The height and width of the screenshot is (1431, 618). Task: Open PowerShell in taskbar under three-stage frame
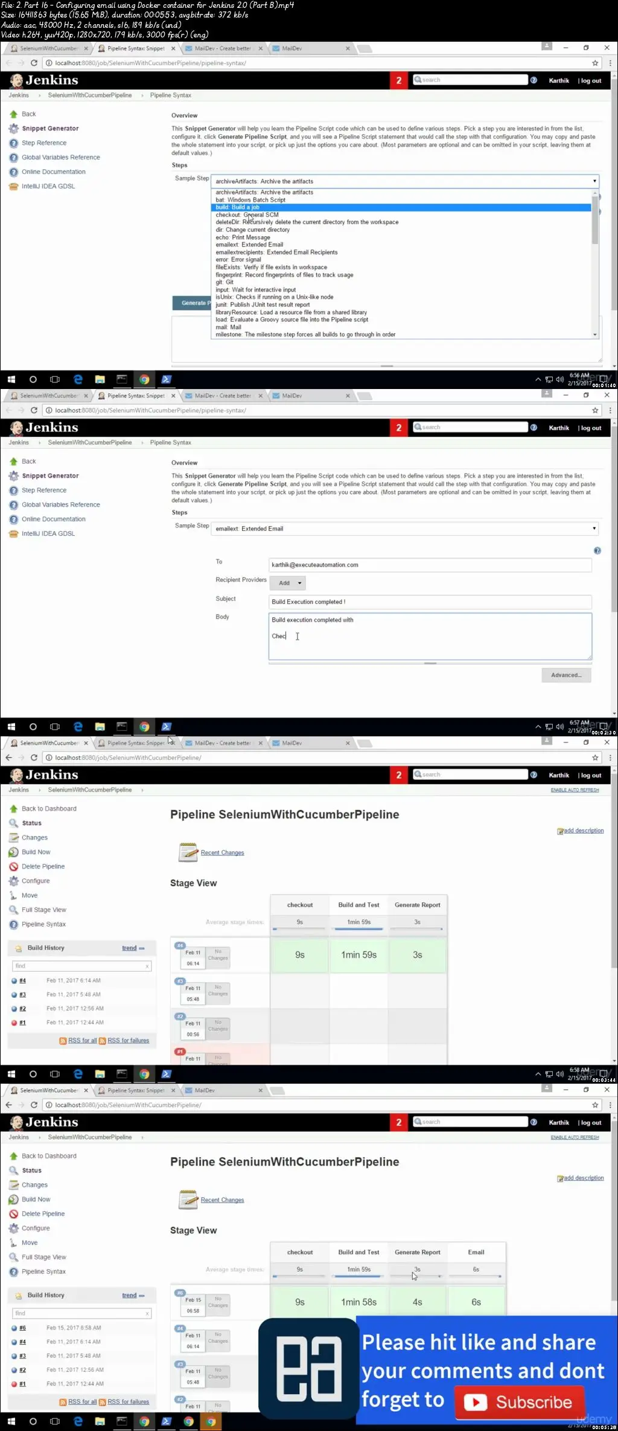167,1074
